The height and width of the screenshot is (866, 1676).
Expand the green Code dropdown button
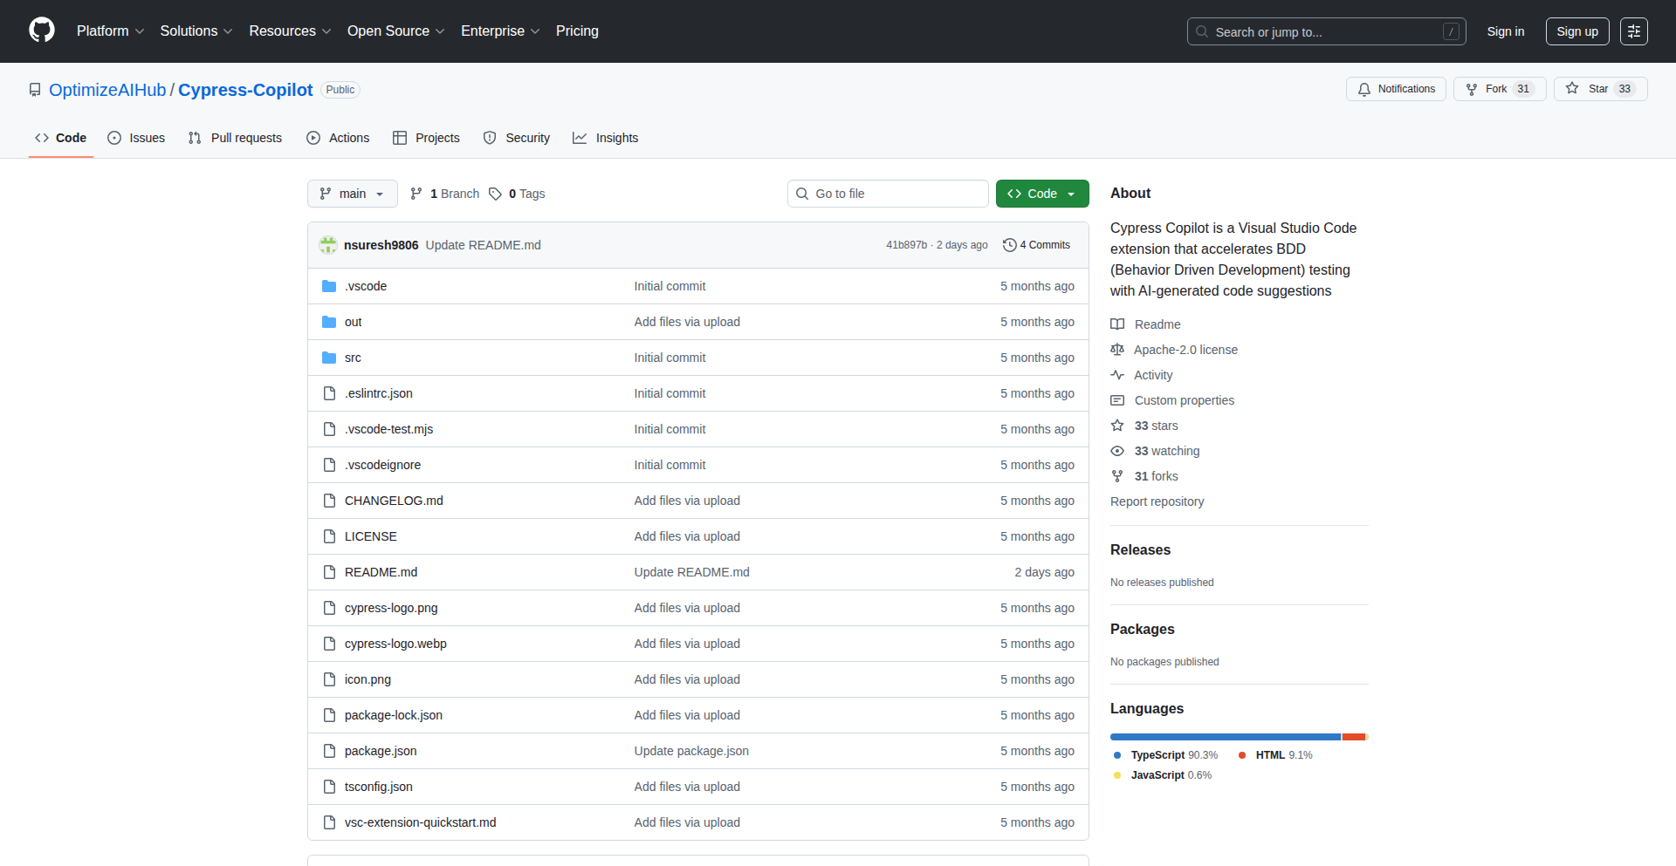pyautogui.click(x=1041, y=194)
